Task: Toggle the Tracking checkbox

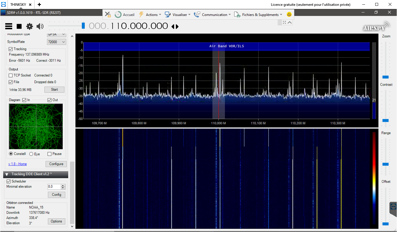Action: point(11,49)
